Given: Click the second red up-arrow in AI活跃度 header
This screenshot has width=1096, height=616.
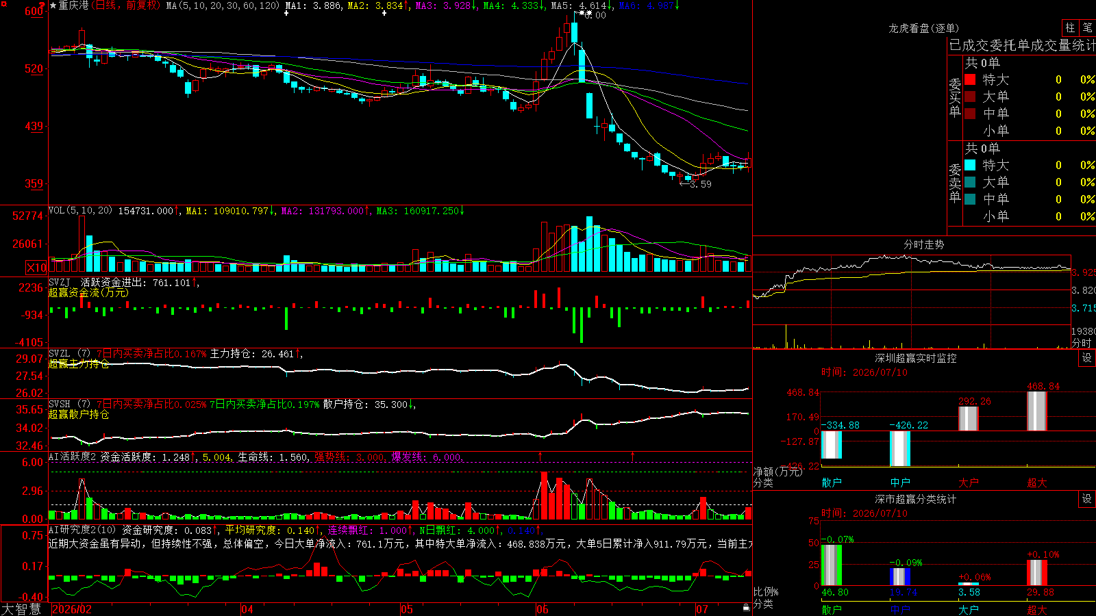Looking at the screenshot, I should coord(632,456).
